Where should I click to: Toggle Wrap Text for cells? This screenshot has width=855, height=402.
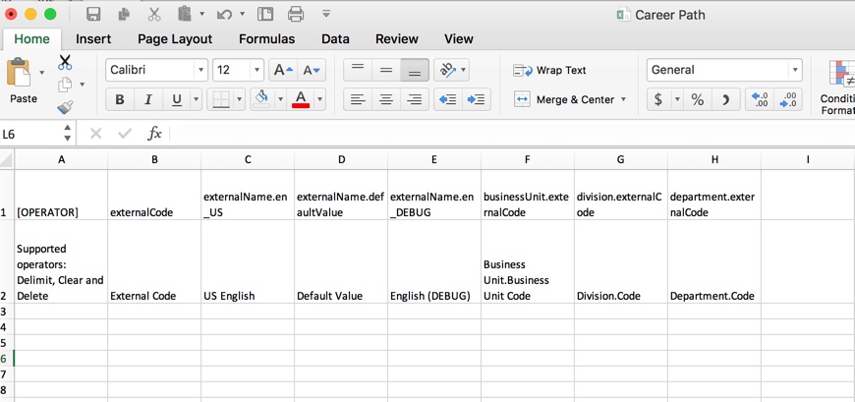(x=550, y=71)
